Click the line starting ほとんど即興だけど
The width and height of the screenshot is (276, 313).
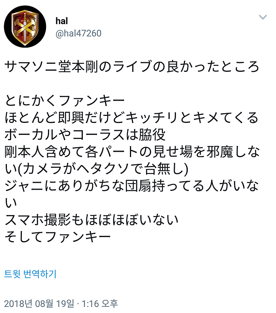click(x=131, y=118)
